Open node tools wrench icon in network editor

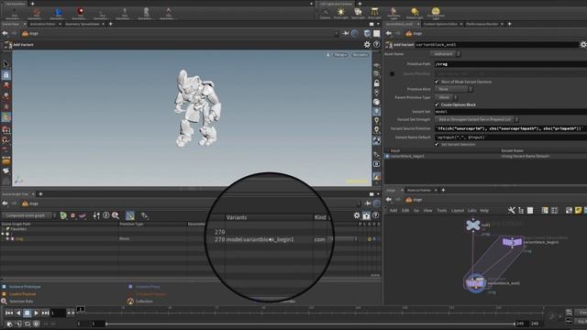point(512,210)
